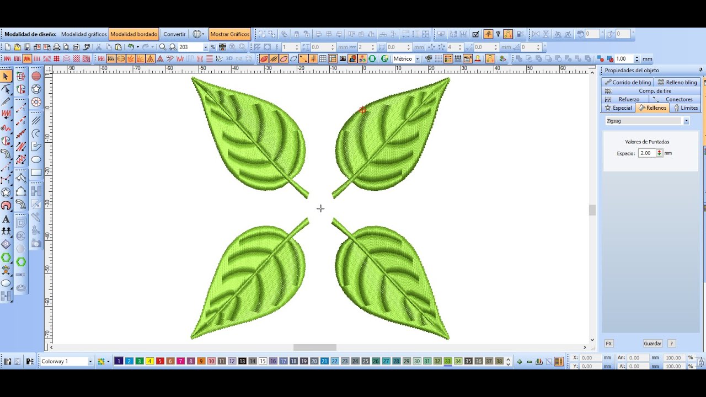Pick the Lettering 'A' tool
This screenshot has width=706, height=397.
(x=6, y=219)
